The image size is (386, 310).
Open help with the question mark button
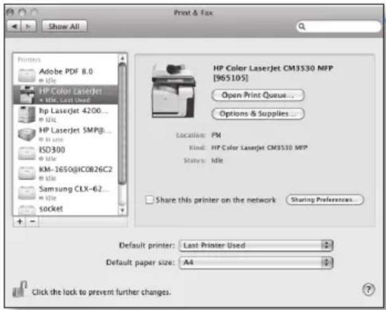click(x=368, y=290)
